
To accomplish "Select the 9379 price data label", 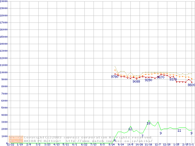I will 173,80.
